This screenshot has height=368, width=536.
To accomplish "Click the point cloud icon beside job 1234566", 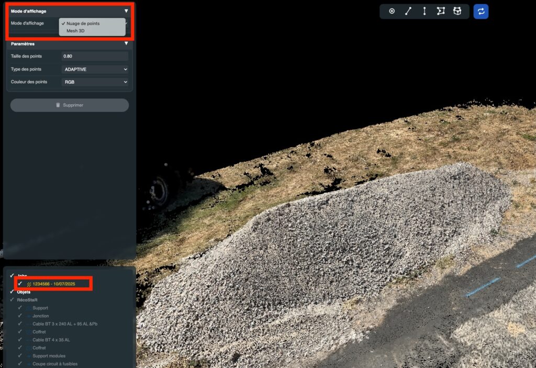I will pyautogui.click(x=29, y=284).
